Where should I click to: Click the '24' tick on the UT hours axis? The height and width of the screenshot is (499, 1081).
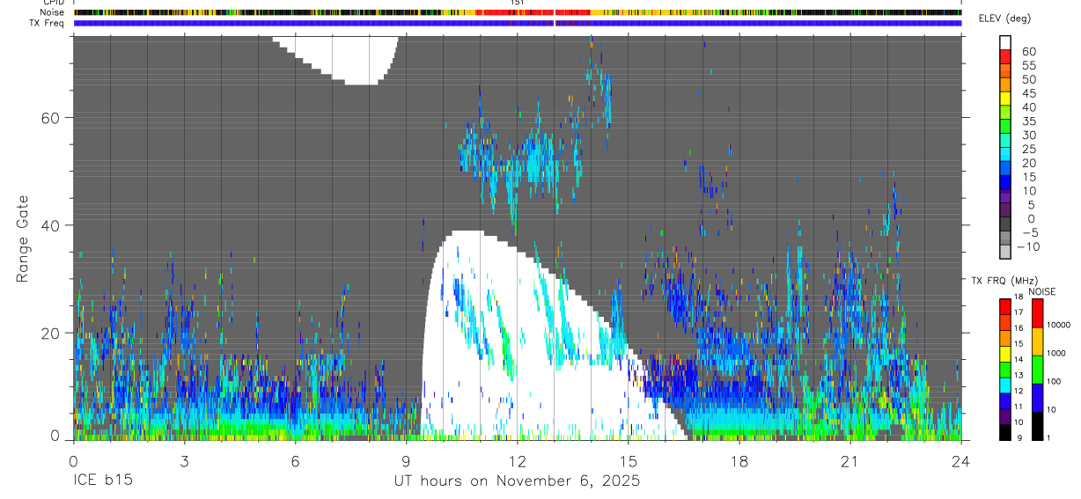tap(961, 460)
